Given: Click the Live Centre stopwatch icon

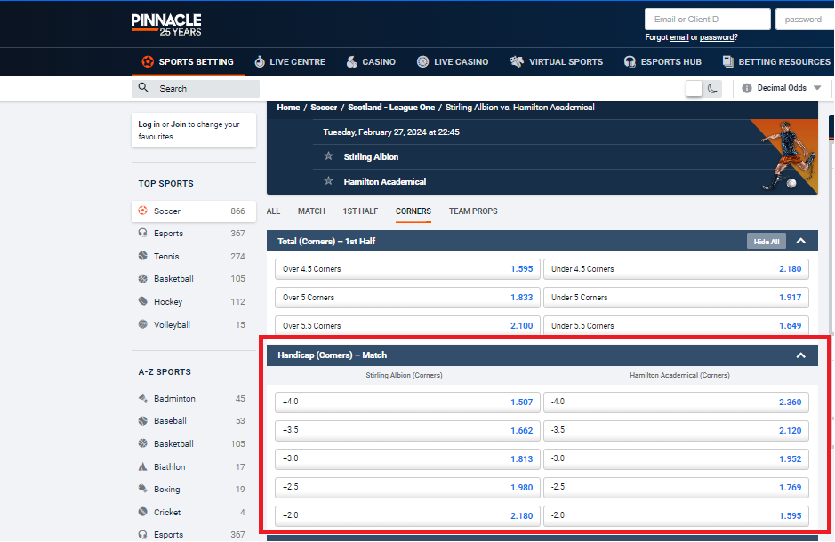Looking at the screenshot, I should [x=260, y=61].
